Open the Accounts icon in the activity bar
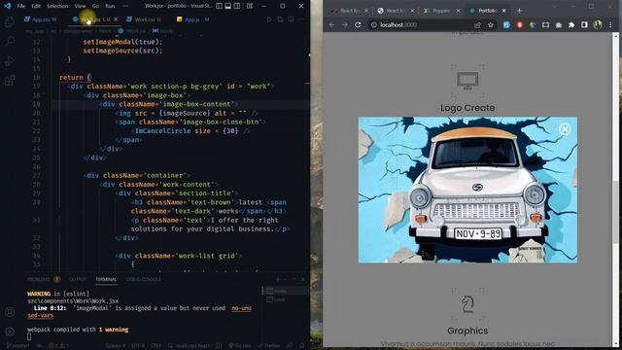This screenshot has height=350, width=622. click(10, 312)
